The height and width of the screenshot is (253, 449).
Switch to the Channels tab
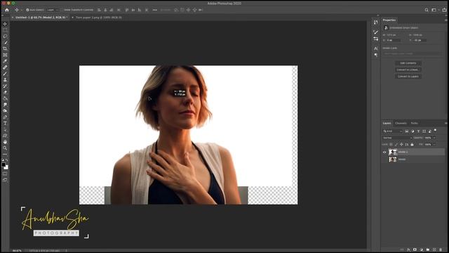click(x=401, y=123)
